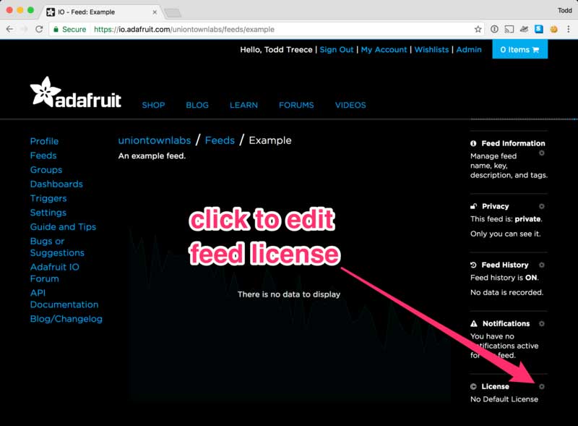Open the License settings gear
578x426 pixels.
point(542,386)
